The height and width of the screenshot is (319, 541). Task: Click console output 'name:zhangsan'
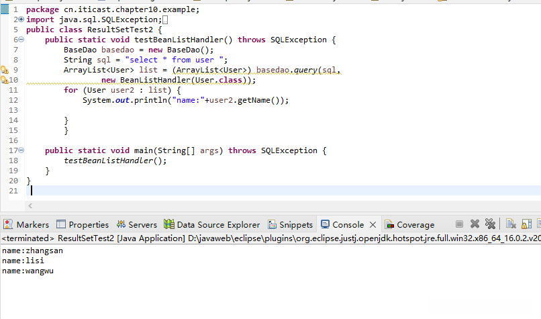point(32,250)
